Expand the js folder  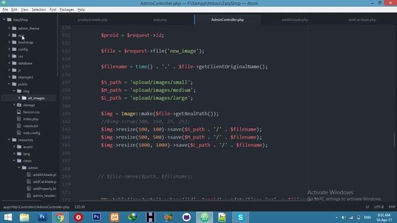[x=9, y=70]
